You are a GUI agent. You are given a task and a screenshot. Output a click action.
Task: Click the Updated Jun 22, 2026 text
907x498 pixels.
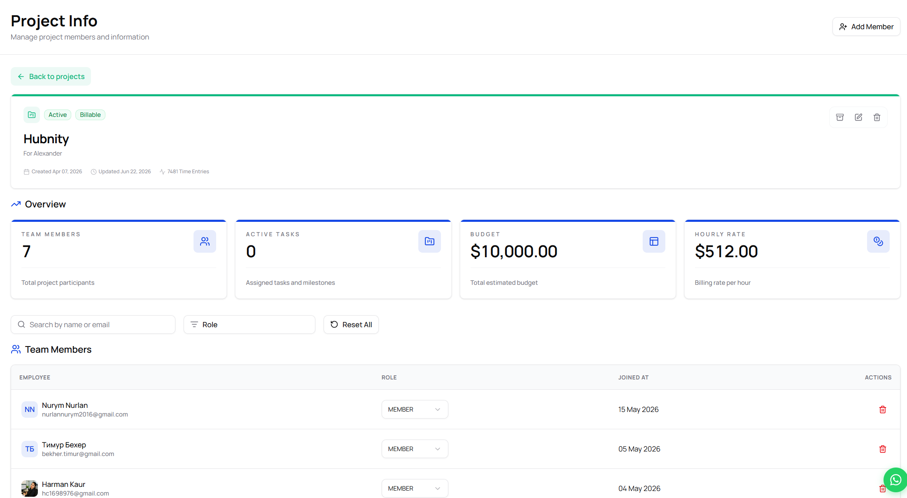tap(125, 172)
